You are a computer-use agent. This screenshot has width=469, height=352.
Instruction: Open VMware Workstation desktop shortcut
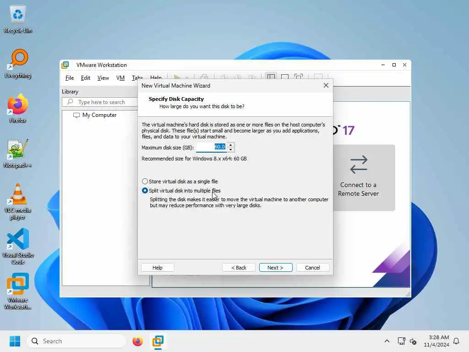point(18,291)
